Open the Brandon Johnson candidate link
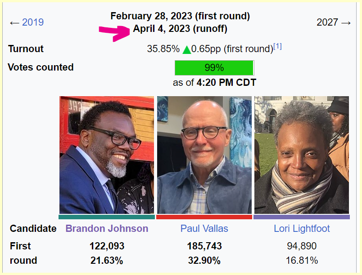The width and height of the screenshot is (362, 275). point(107,228)
